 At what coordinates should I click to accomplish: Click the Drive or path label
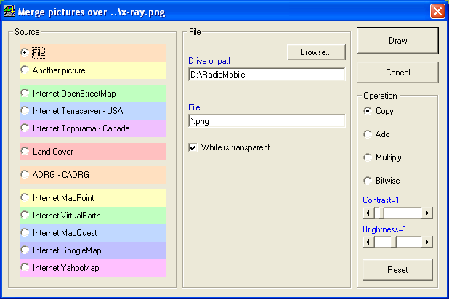click(x=211, y=61)
